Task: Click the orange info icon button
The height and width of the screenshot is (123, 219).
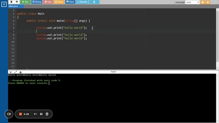Action: coord(203,2)
